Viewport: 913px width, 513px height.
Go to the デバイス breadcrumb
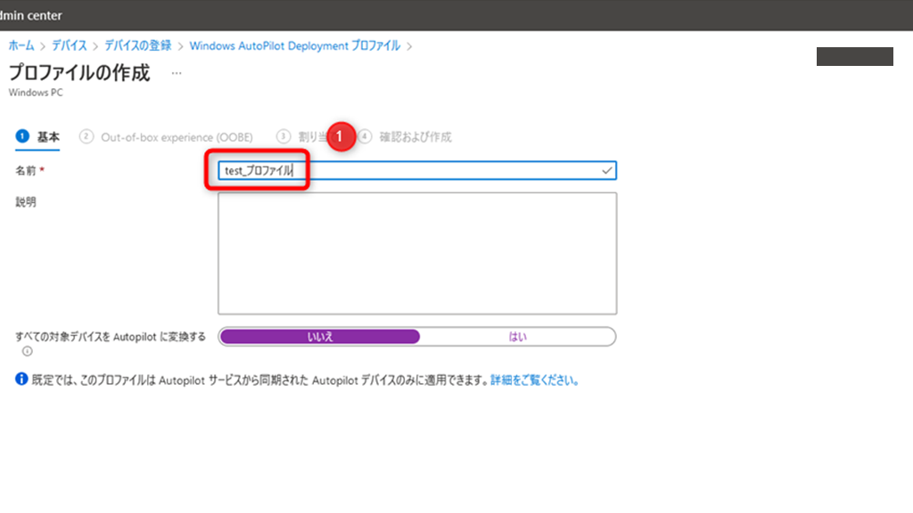tap(69, 45)
